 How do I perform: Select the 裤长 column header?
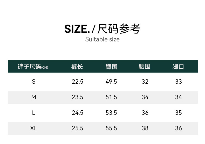pos(77,67)
